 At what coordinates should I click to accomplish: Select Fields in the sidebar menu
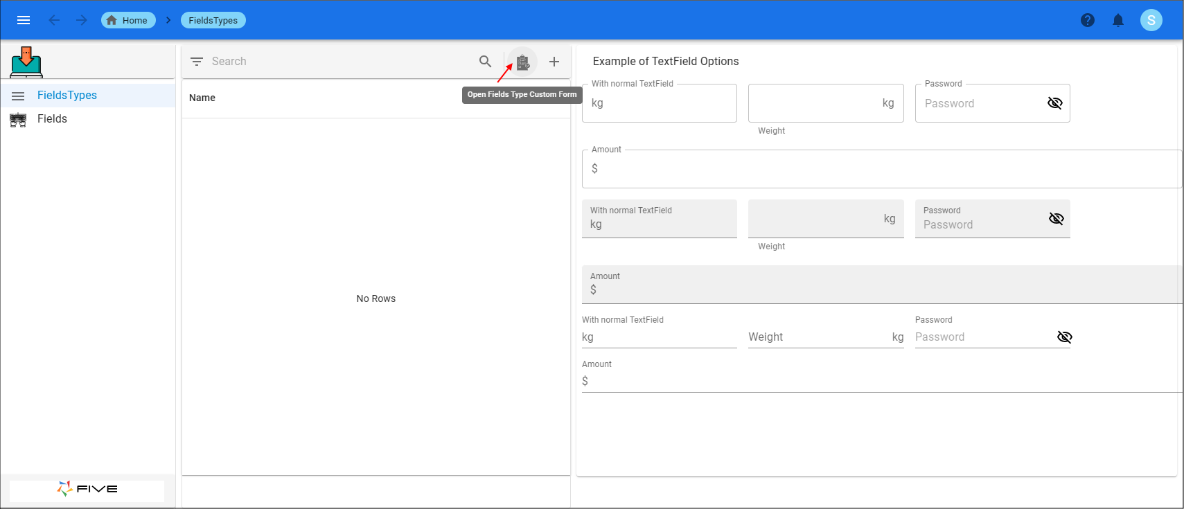(52, 119)
